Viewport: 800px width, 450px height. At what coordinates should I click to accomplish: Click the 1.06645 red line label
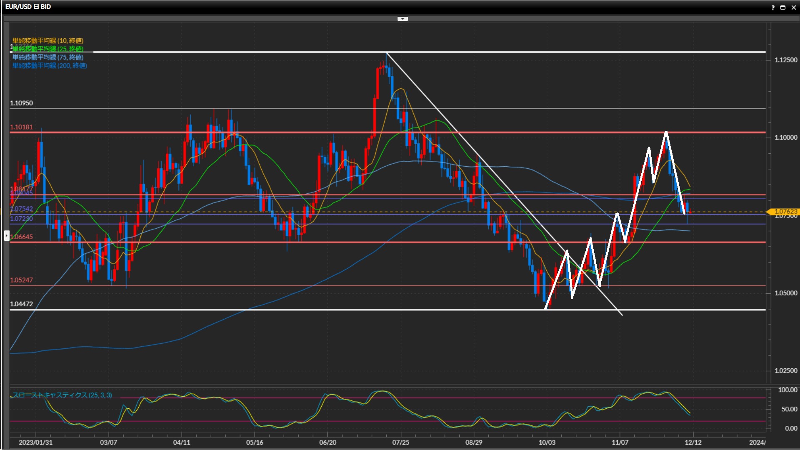[21, 237]
